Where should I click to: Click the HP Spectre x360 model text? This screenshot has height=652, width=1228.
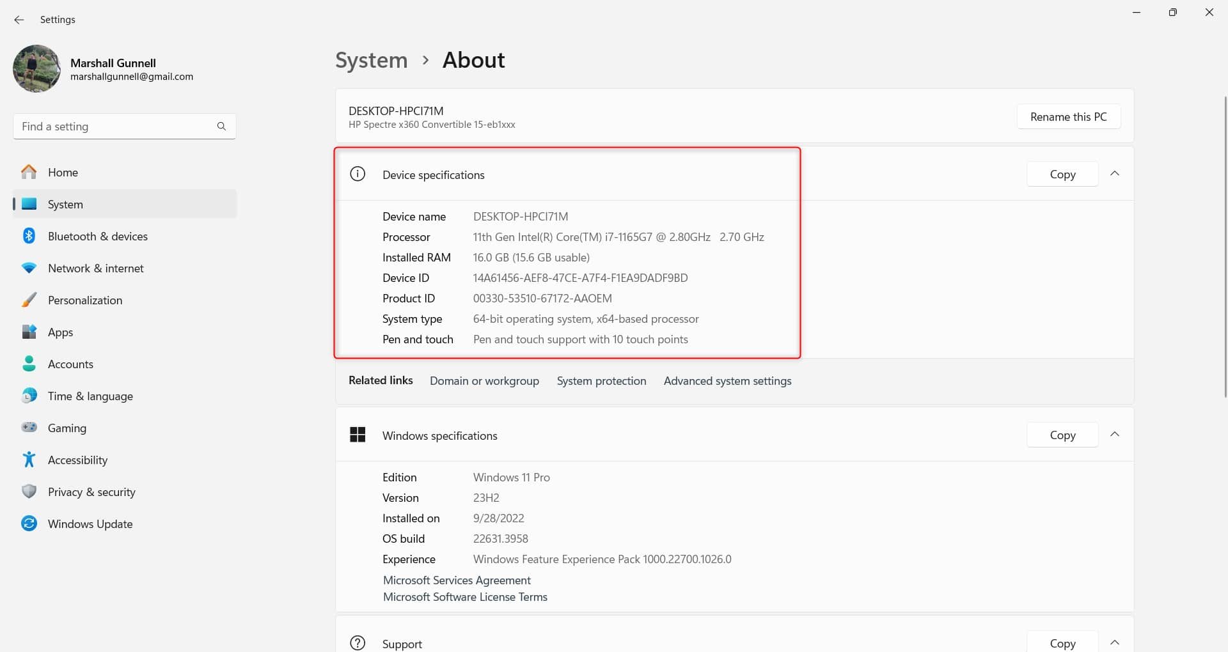tap(432, 125)
